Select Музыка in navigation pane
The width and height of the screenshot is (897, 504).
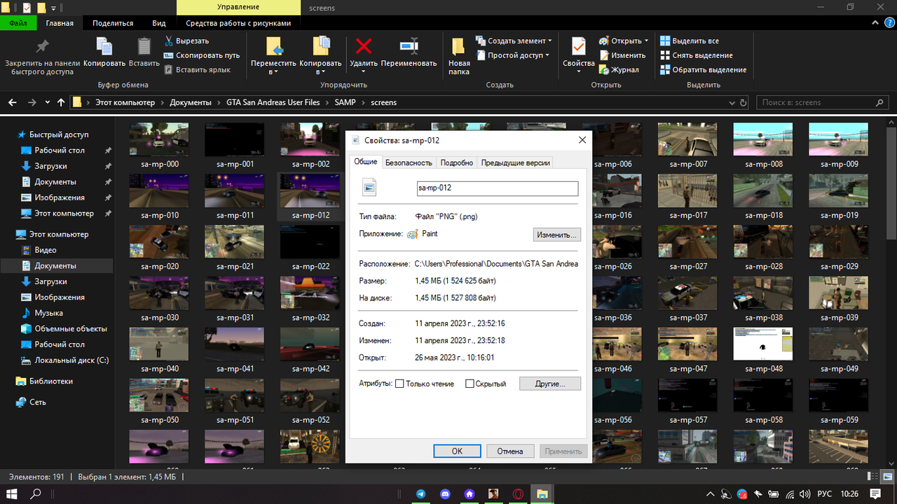(48, 313)
